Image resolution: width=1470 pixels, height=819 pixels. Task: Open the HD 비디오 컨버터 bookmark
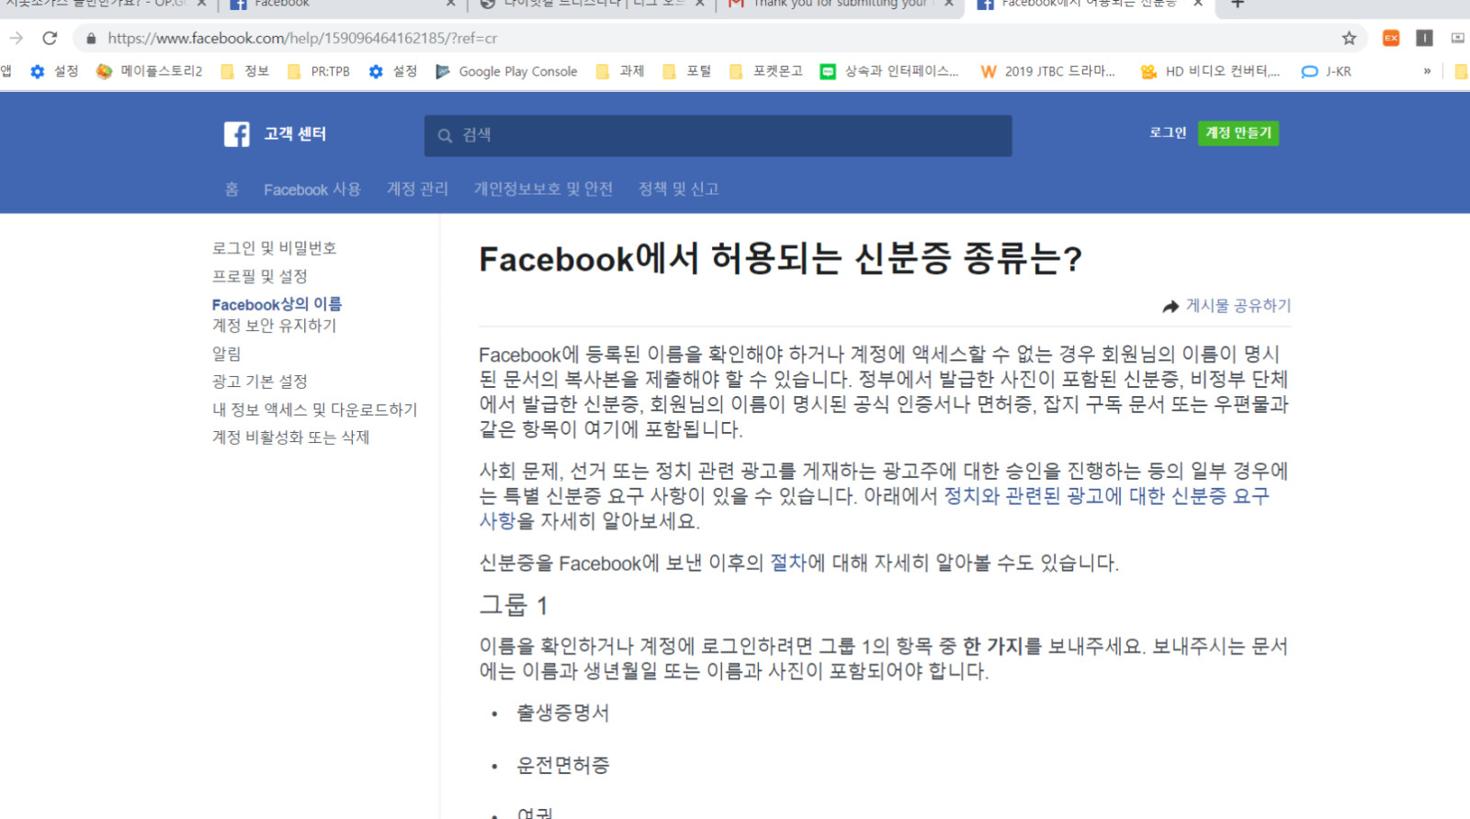(1210, 72)
